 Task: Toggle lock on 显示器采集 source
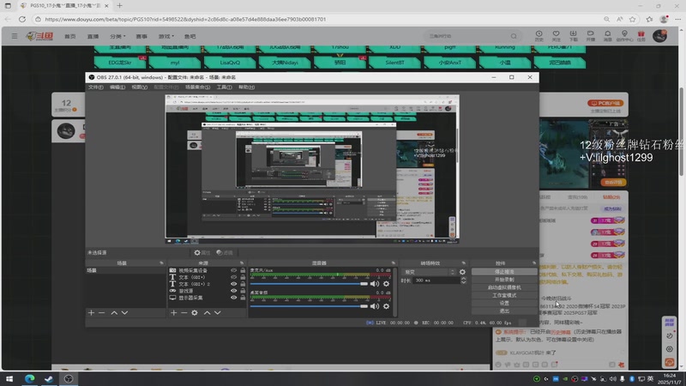[x=243, y=298]
